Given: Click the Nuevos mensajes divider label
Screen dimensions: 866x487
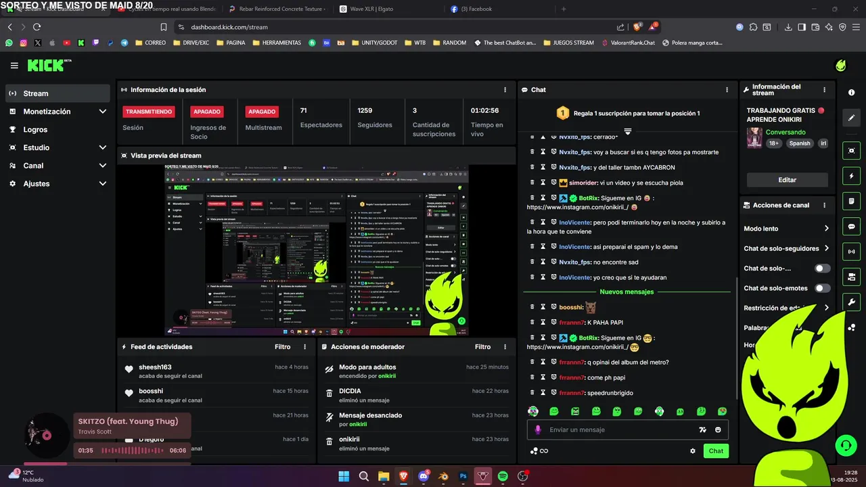Looking at the screenshot, I should coord(626,292).
